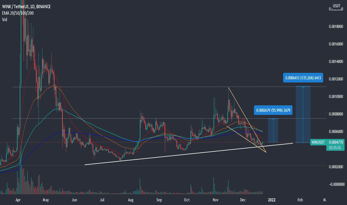Open the USDT currency selector

coord(337,6)
